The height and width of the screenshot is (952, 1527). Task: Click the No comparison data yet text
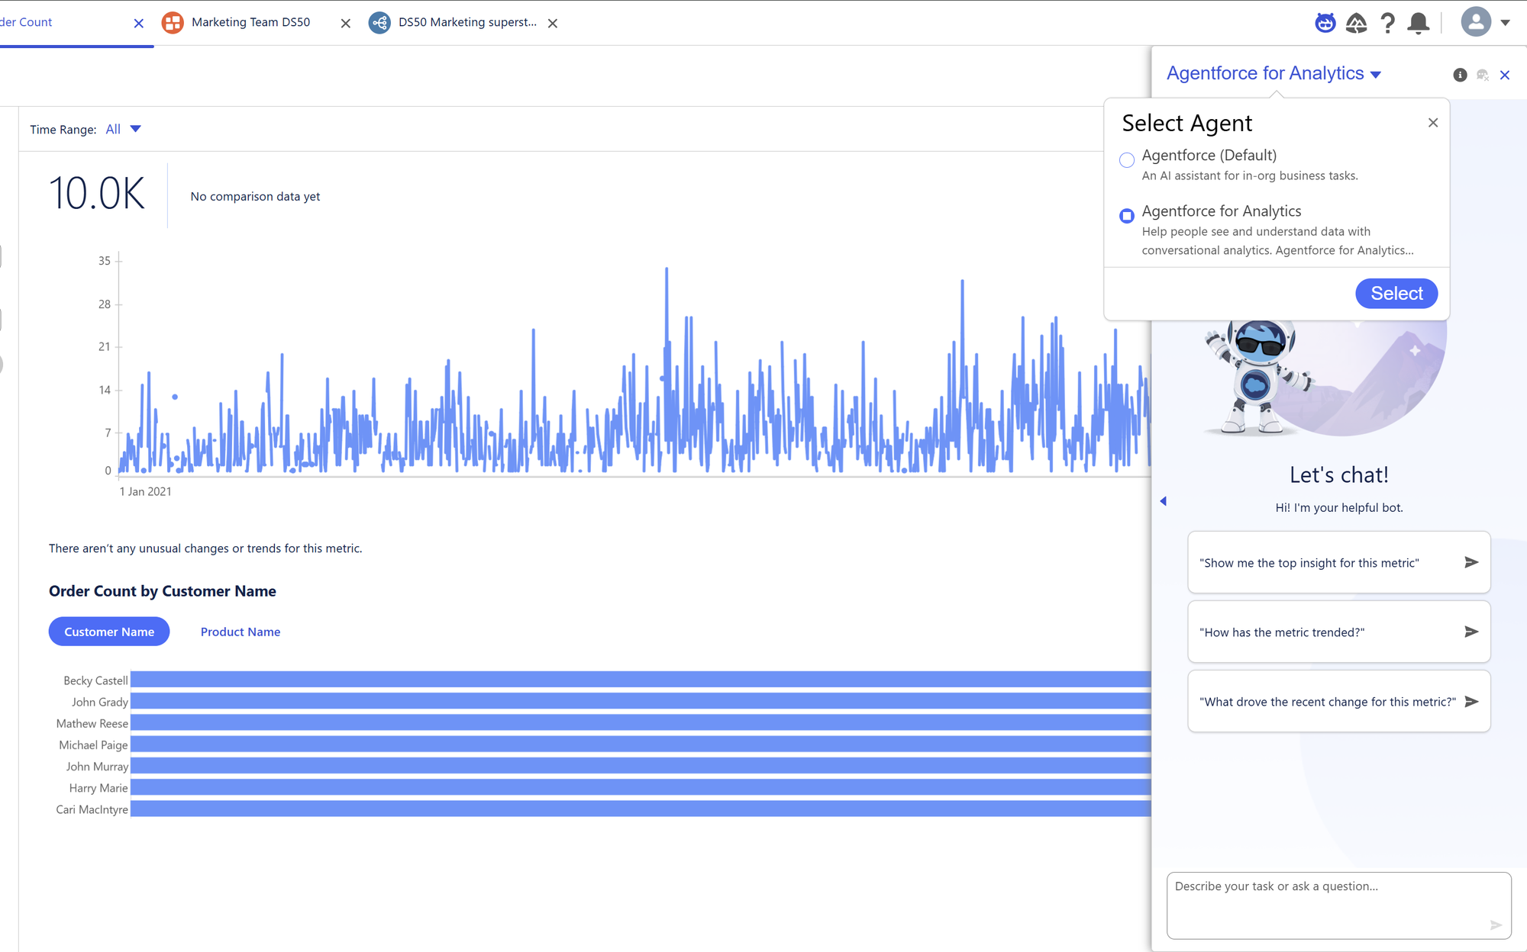click(255, 196)
